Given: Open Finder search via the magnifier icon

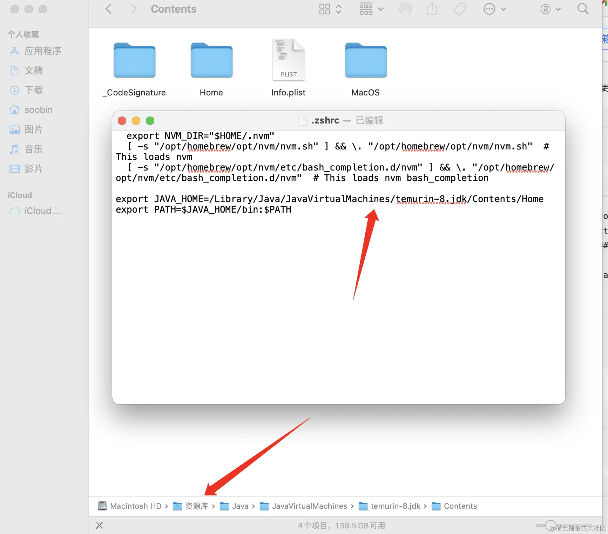Looking at the screenshot, I should click(582, 9).
